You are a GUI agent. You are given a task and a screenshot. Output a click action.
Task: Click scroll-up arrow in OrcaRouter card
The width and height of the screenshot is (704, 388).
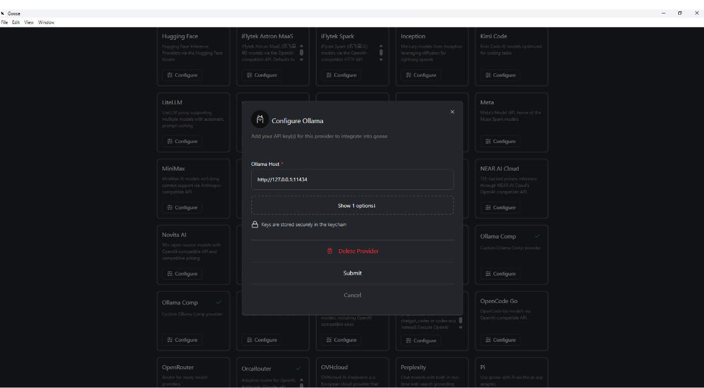[x=302, y=379]
